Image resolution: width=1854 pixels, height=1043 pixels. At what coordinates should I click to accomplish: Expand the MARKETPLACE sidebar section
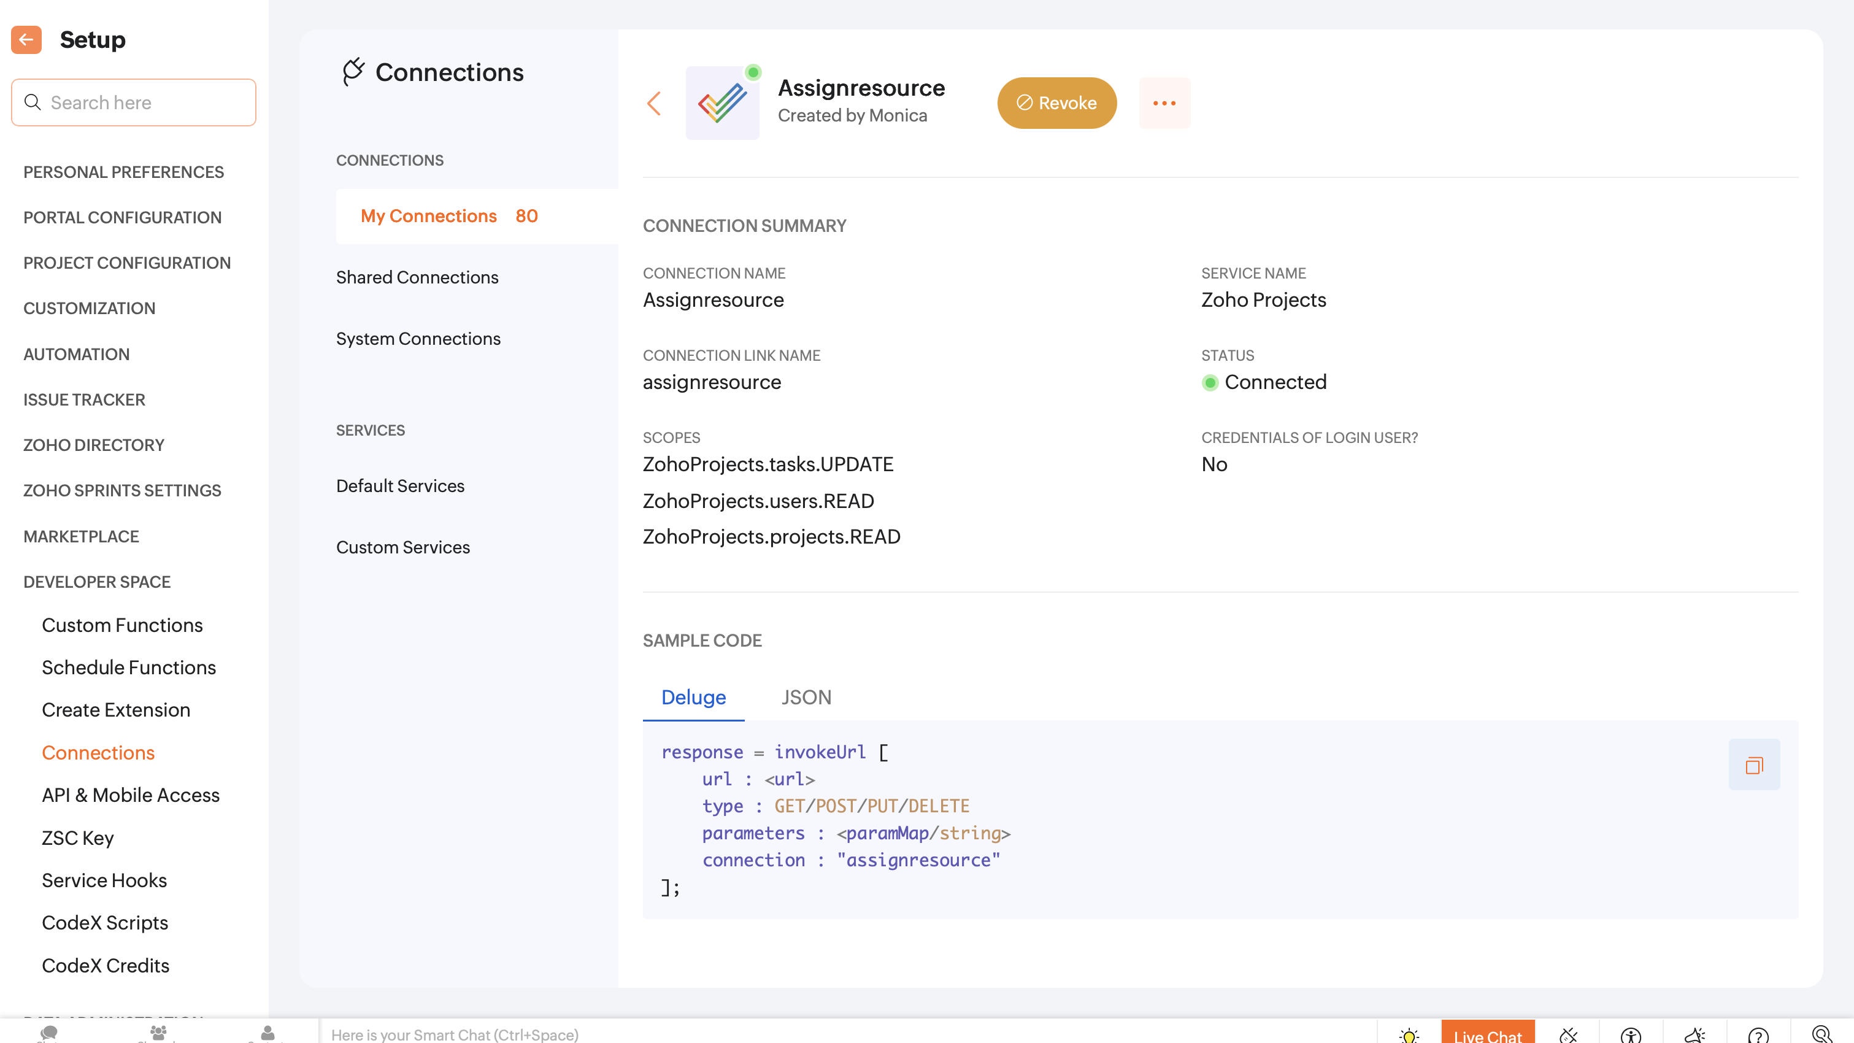click(x=80, y=536)
